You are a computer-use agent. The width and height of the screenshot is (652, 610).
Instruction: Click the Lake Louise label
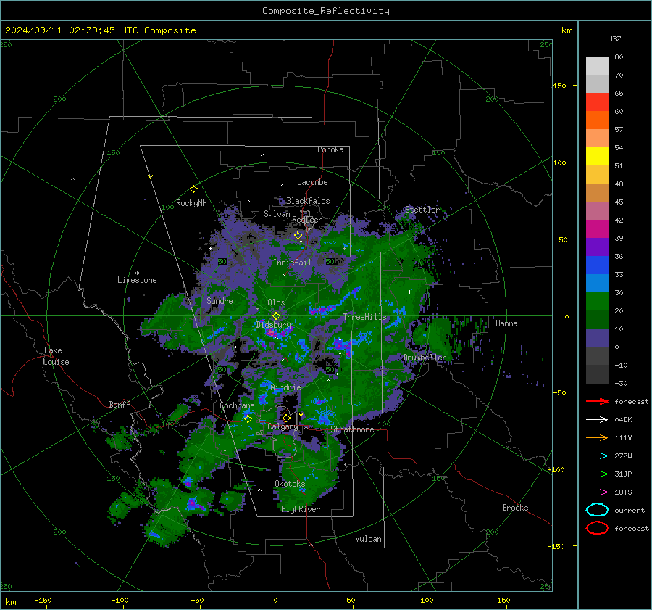pyautogui.click(x=56, y=356)
